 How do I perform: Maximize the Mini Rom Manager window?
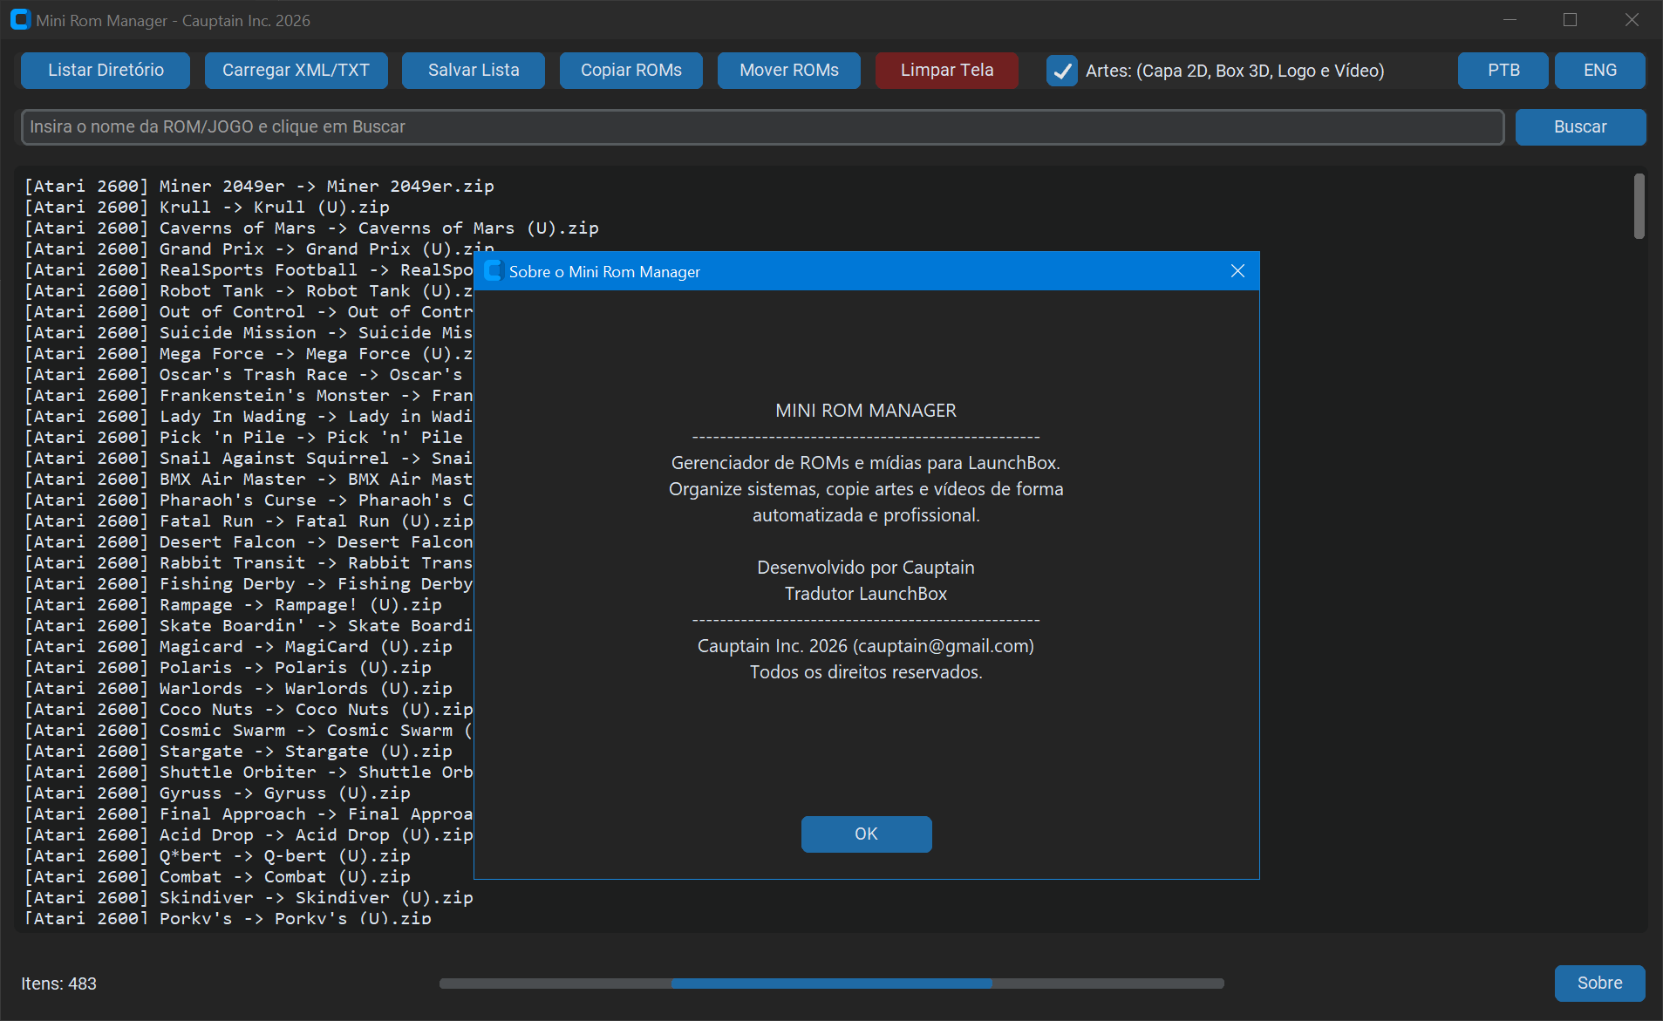1570,20
